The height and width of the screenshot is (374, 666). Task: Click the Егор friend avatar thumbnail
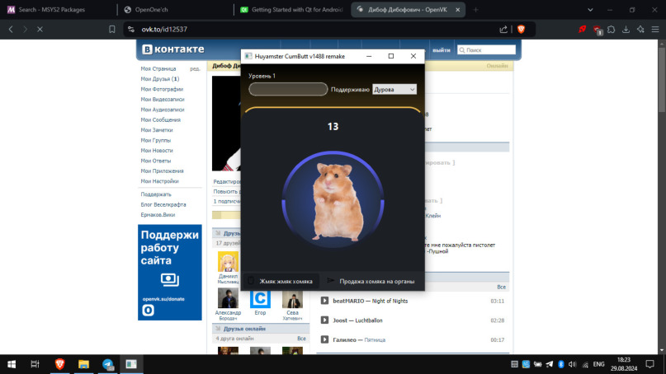click(260, 297)
